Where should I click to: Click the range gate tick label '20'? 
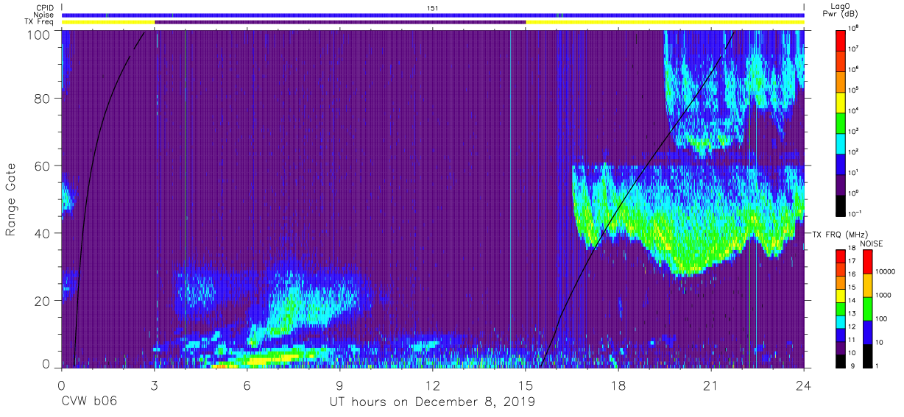(42, 300)
